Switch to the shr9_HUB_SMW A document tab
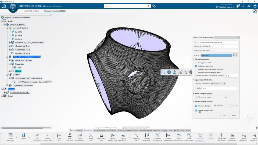Viewport: 258px width, 145px height. click(x=31, y=11)
